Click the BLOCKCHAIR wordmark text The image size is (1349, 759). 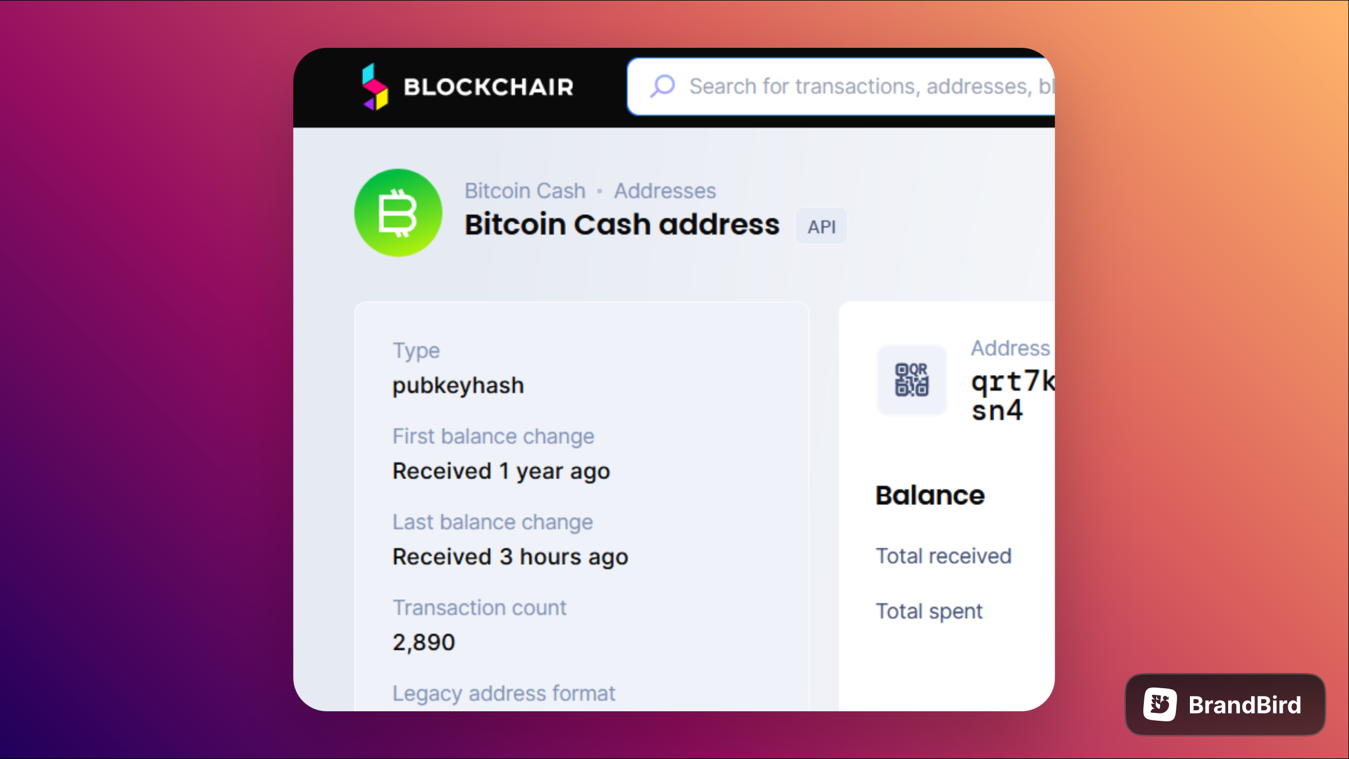pos(488,87)
